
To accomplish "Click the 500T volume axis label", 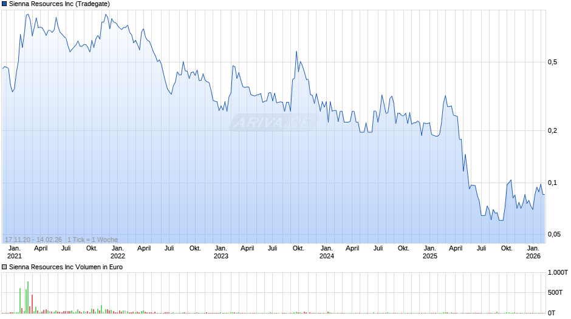I will 555,292.
